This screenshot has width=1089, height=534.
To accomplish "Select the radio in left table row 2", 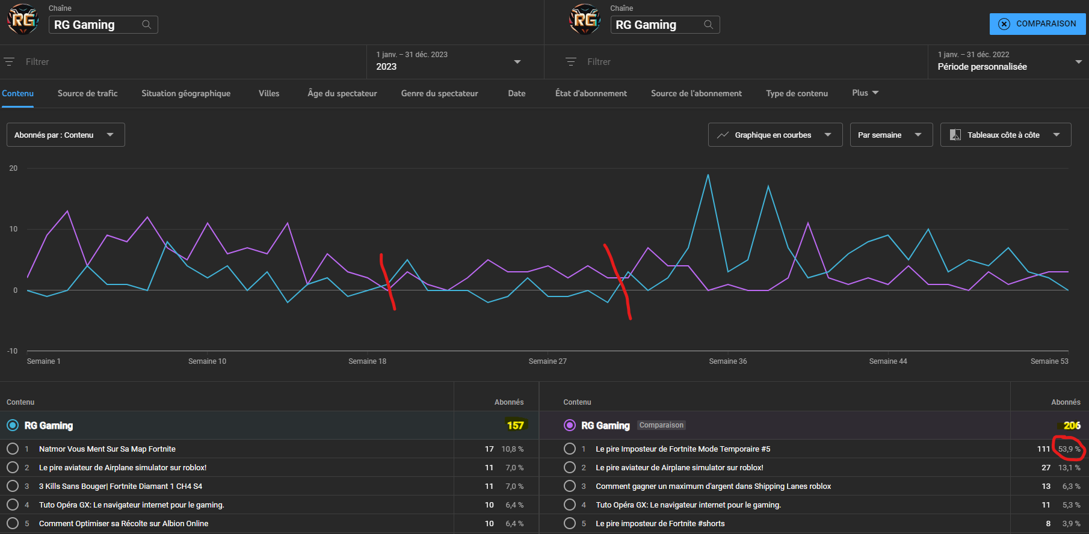I will [x=13, y=467].
